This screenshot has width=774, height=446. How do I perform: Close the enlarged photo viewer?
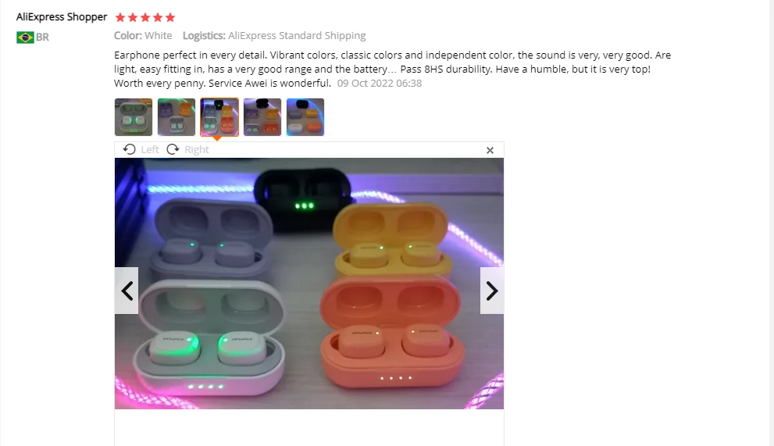tap(490, 150)
